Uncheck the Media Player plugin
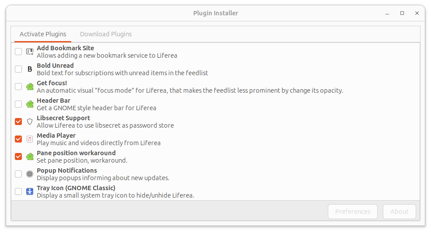 point(18,139)
